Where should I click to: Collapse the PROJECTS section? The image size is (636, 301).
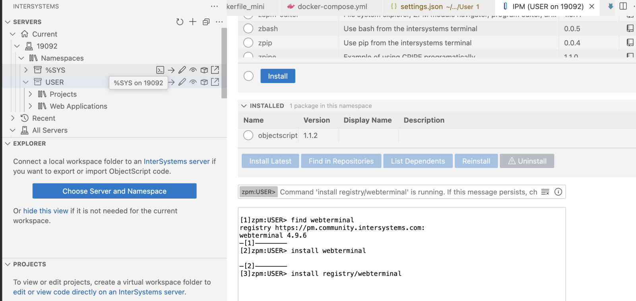pyautogui.click(x=8, y=264)
